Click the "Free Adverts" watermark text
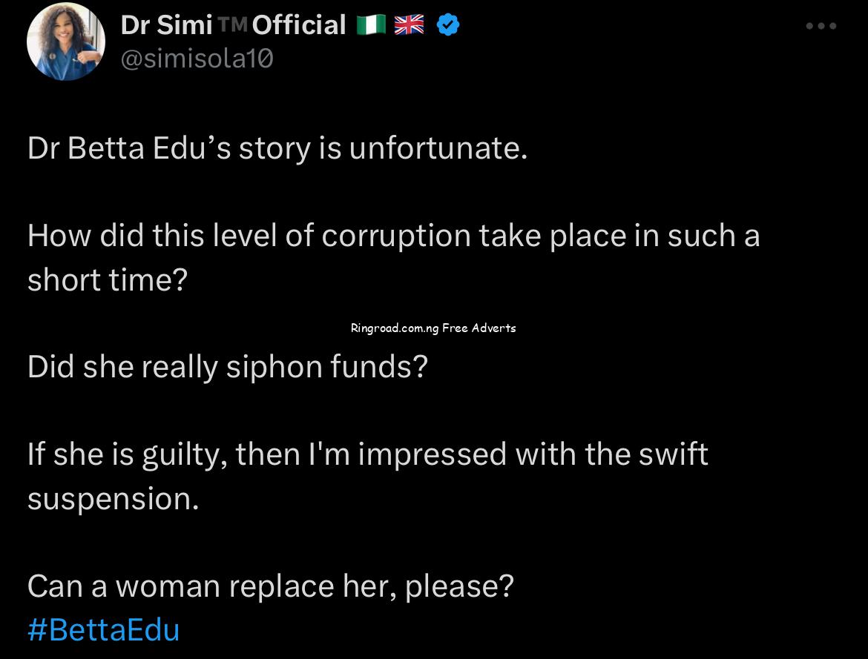This screenshot has height=659, width=868. [479, 328]
